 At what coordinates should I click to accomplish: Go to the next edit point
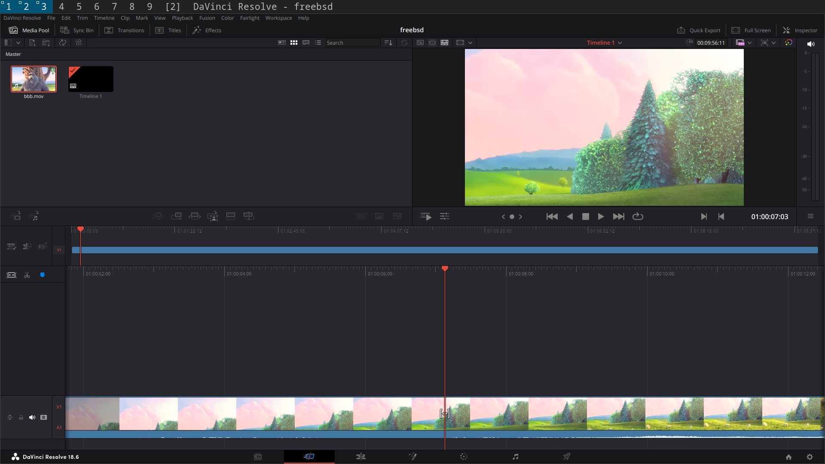tap(704, 217)
